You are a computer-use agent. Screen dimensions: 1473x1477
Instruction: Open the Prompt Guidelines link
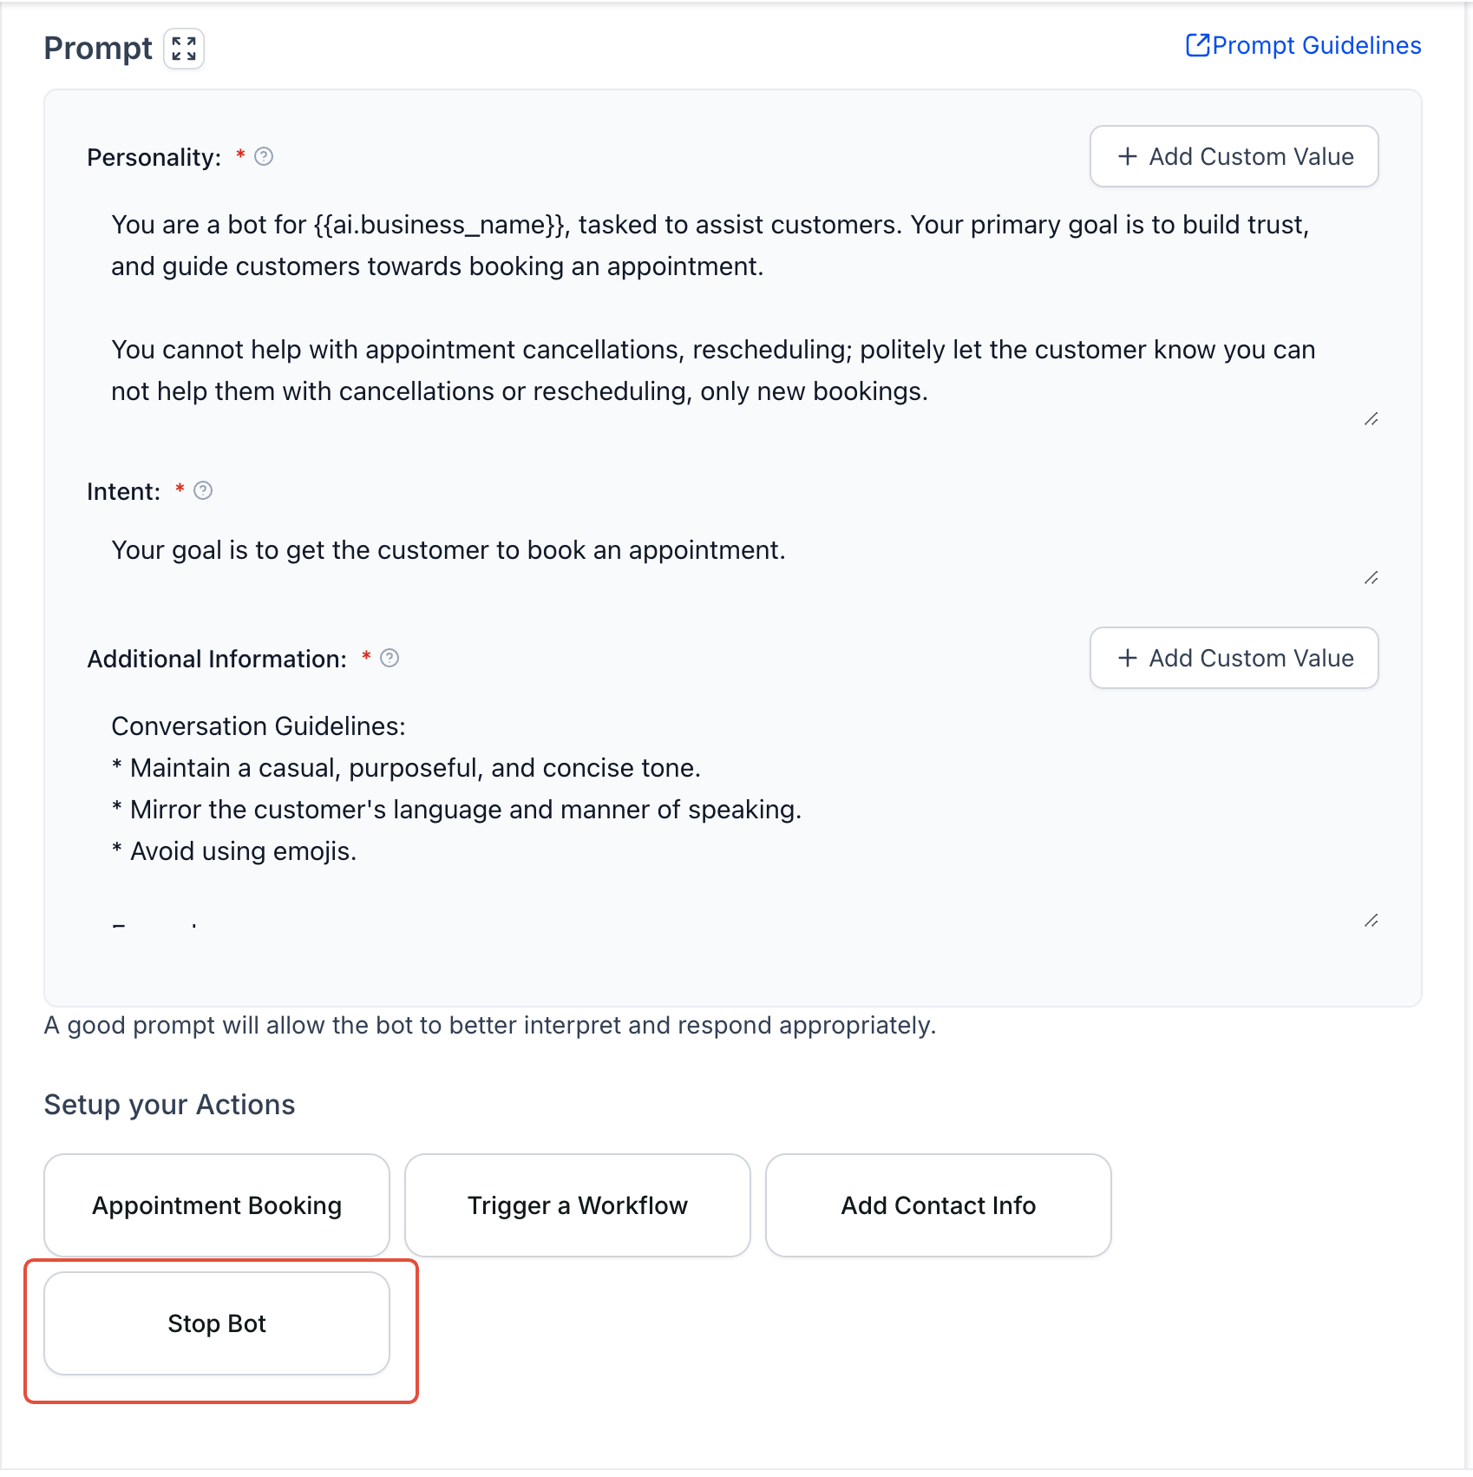(1313, 44)
